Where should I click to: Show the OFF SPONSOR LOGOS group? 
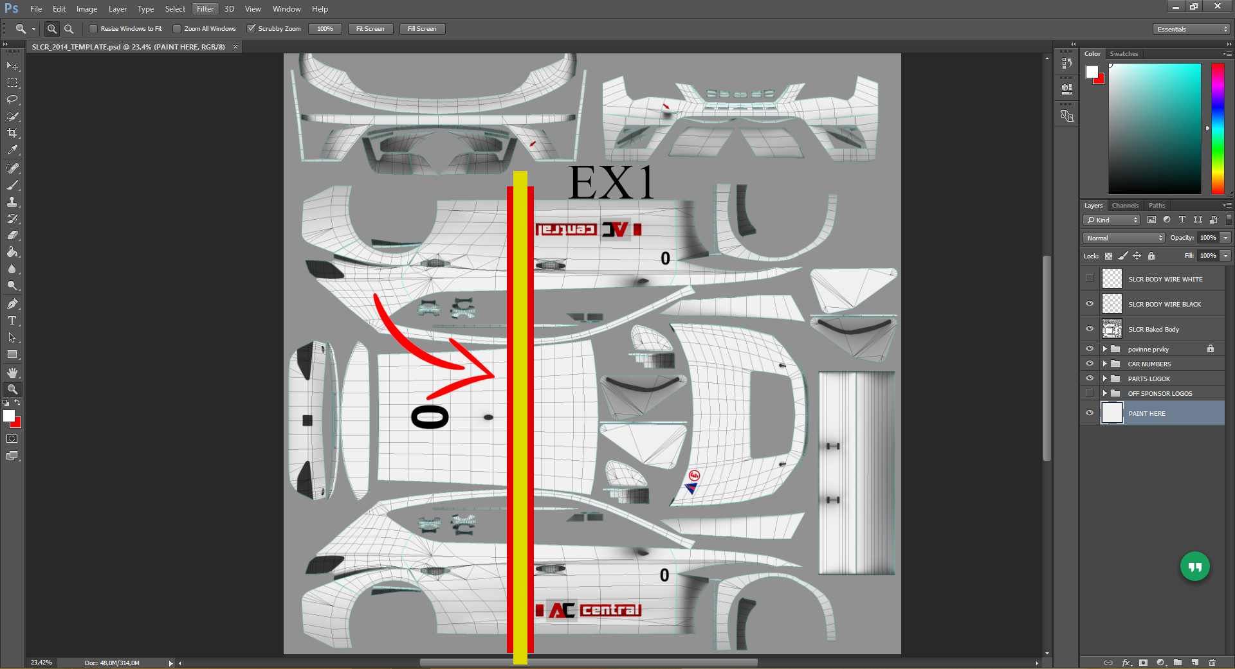(x=1090, y=393)
